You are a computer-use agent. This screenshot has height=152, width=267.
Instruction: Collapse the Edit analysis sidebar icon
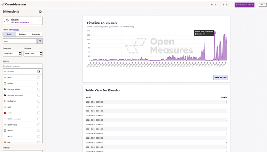click(x=40, y=12)
